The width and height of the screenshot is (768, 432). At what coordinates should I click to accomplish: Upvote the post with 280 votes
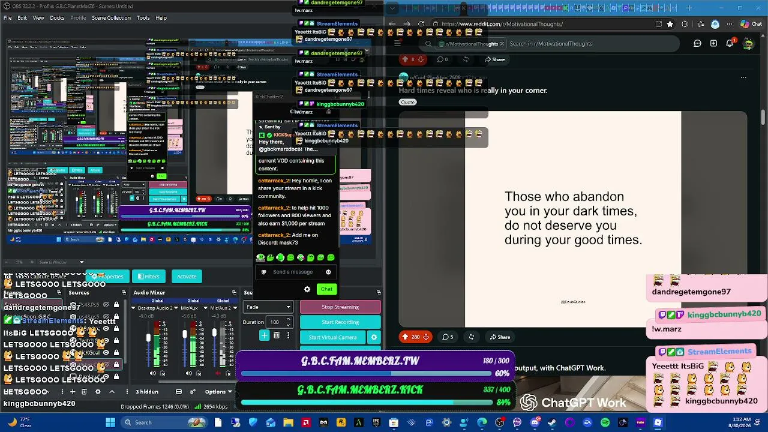pyautogui.click(x=405, y=337)
